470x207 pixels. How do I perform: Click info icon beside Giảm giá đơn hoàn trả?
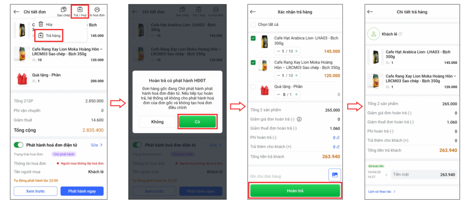pyautogui.click(x=299, y=119)
